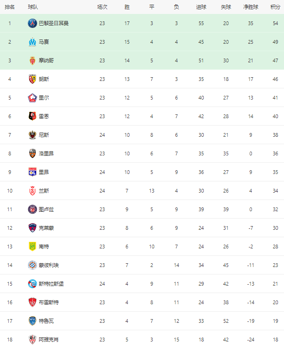Open the 蒙彼利埃 team page
This screenshot has height=347, width=284.
[x=49, y=265]
